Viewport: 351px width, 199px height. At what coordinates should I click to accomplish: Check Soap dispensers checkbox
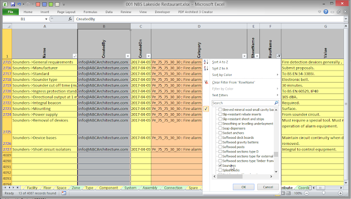(220, 128)
